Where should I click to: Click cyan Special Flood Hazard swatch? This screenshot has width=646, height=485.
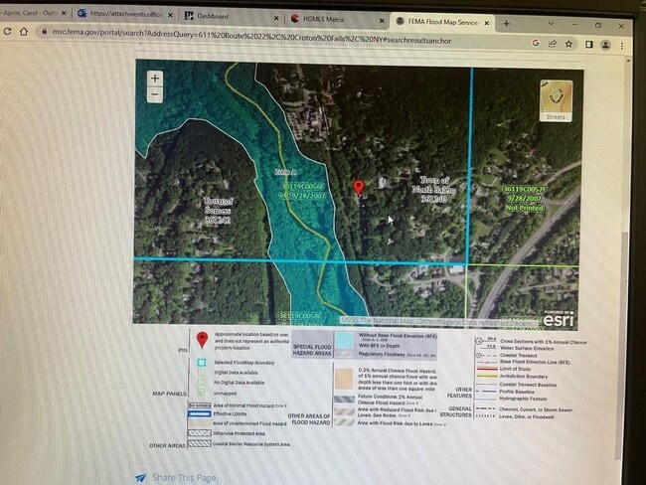coord(344,341)
